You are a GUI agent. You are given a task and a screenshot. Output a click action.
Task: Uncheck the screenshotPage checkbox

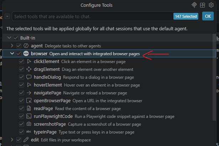(21, 124)
